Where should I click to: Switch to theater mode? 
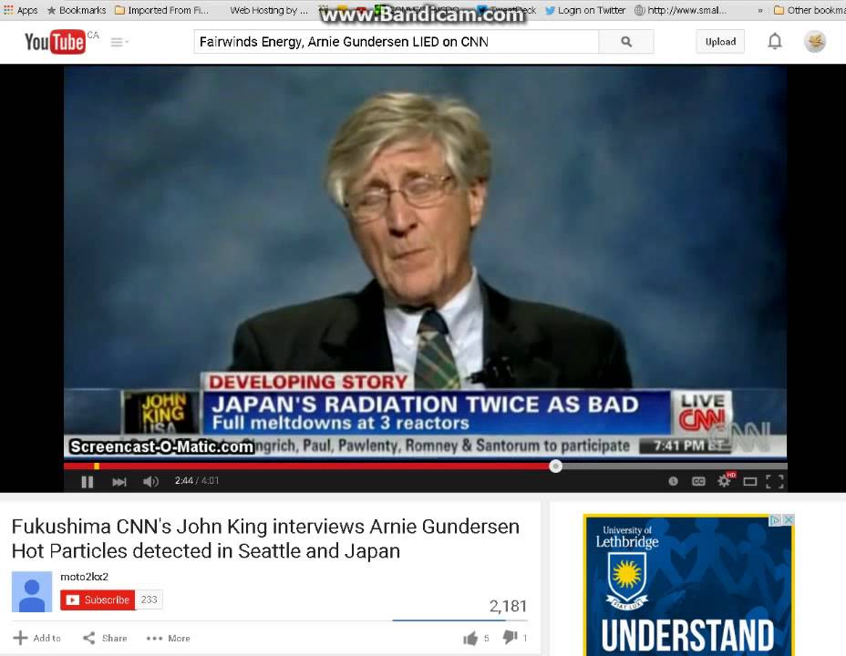(750, 481)
